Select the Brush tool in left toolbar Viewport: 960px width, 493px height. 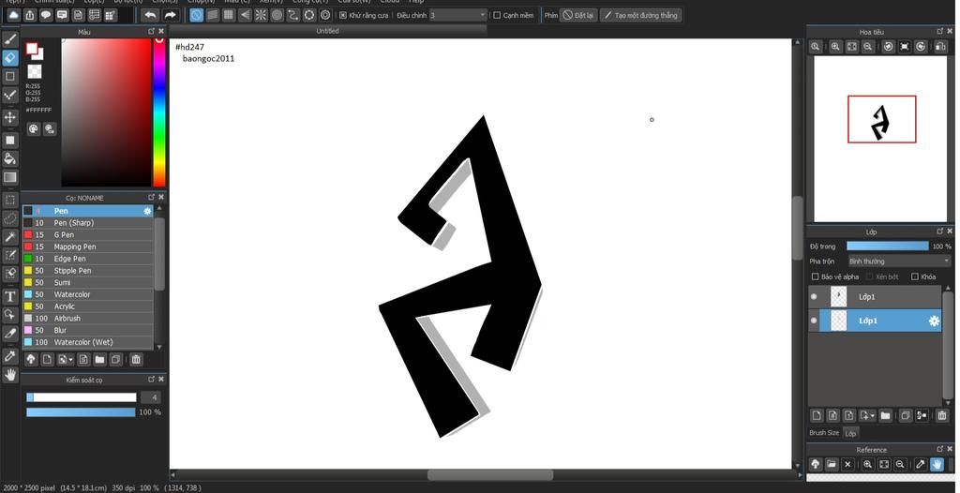tap(10, 39)
